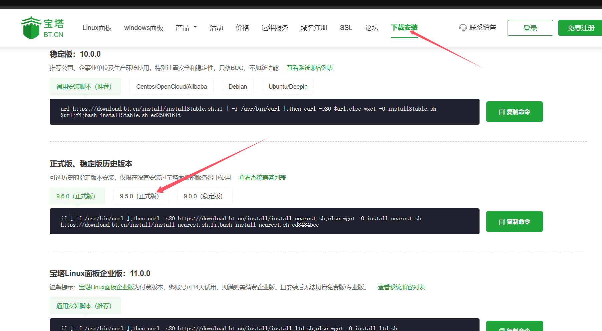Click the 正式版、稳定版历史版本 heading
The height and width of the screenshot is (331, 602).
(x=91, y=164)
